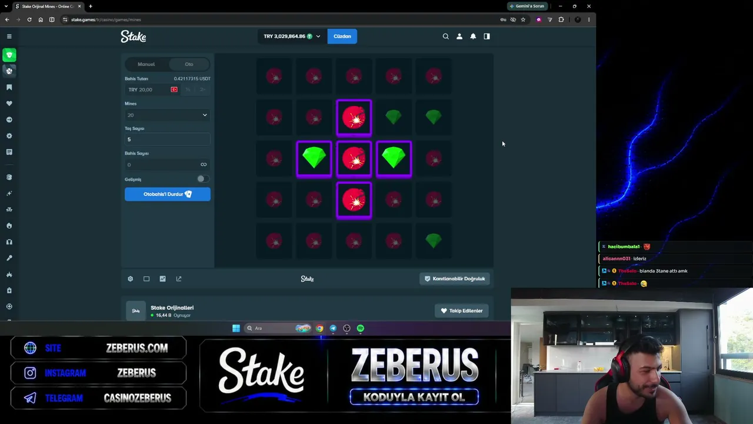Open the hamburger sidebar menu
Image resolution: width=753 pixels, height=424 pixels.
click(9, 37)
